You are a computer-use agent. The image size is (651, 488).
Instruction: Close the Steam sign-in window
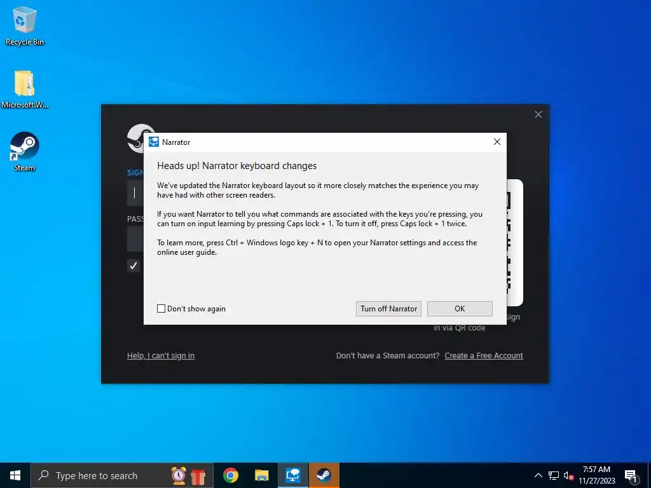click(x=538, y=114)
